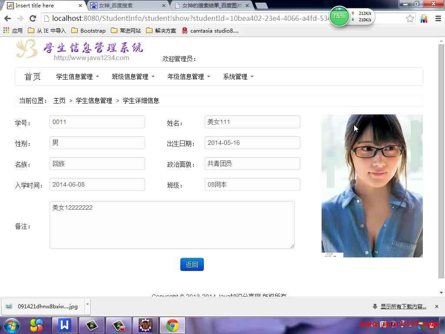Open the 常进网站 bookmark folder
445x334 pixels.
point(126,30)
